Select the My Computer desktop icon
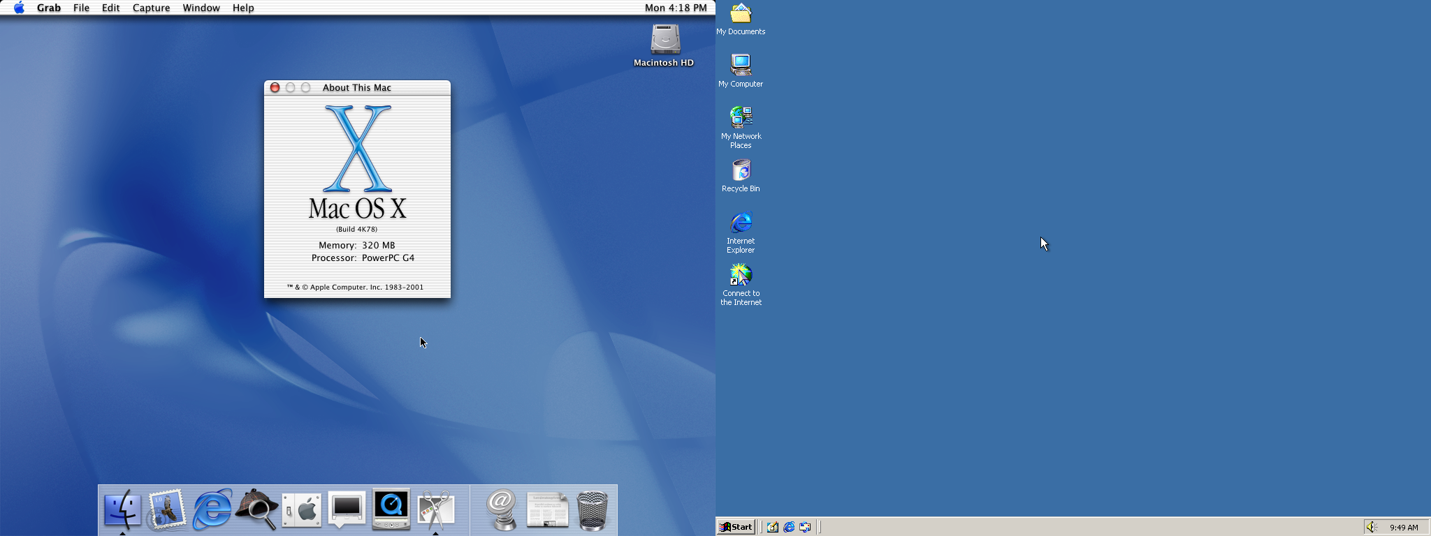This screenshot has width=1431, height=536. [x=741, y=70]
